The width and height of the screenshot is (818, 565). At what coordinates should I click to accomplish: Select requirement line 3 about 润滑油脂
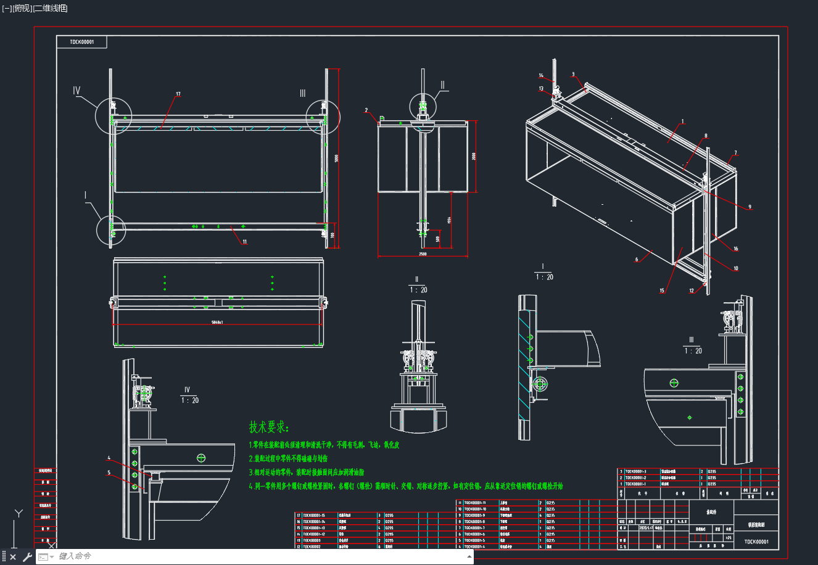tap(307, 472)
